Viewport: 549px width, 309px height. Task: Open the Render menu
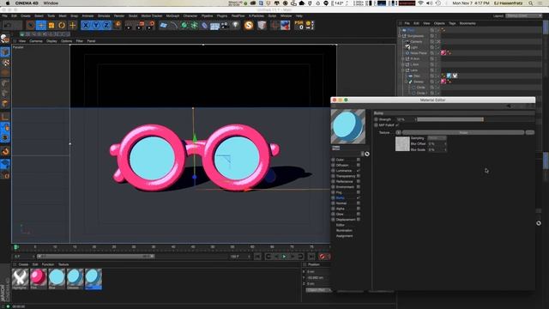pyautogui.click(x=119, y=15)
